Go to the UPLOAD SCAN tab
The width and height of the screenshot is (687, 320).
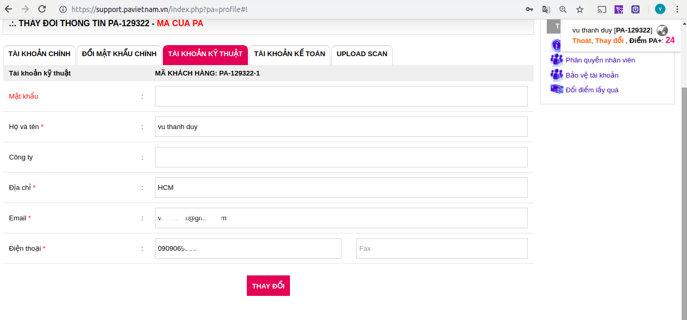click(x=362, y=54)
